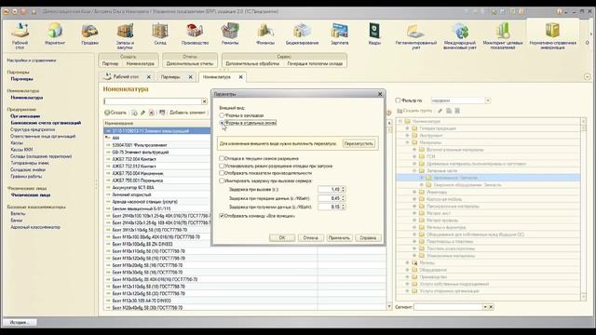This screenshot has height=335, width=596.
Task: Click the Перезапустить button
Action: click(x=359, y=143)
